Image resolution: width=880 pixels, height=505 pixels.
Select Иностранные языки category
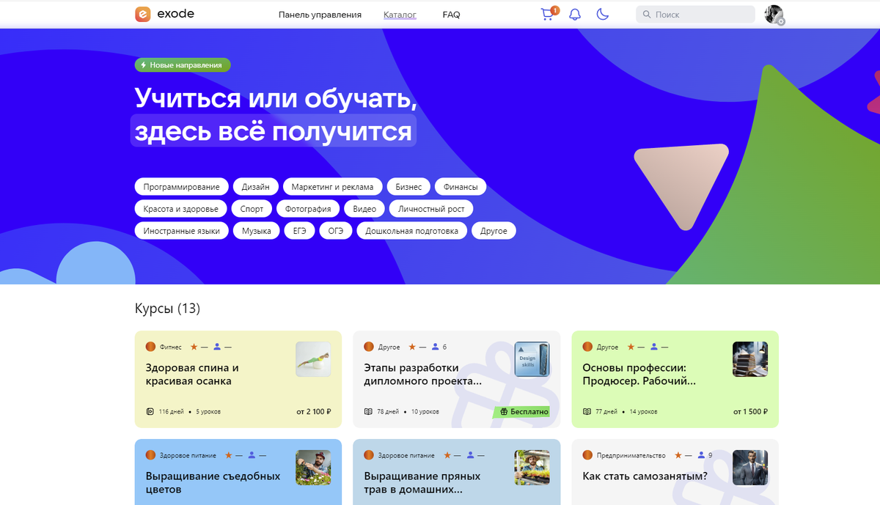tap(182, 231)
